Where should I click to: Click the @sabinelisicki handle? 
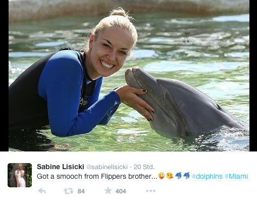107,167
